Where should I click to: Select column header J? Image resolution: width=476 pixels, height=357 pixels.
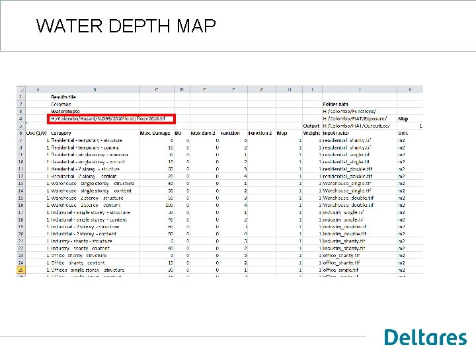coord(360,89)
